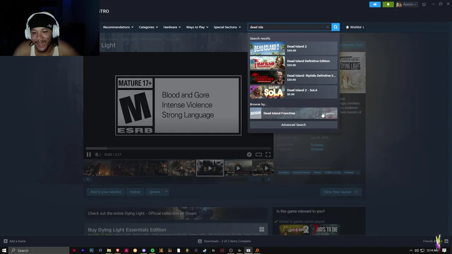
Task: Click the blue search magnifier button
Action: (x=335, y=27)
